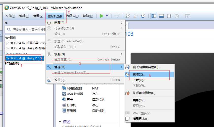
Task: Click the settings icon beside 设置(S)
Action: coord(49,80)
